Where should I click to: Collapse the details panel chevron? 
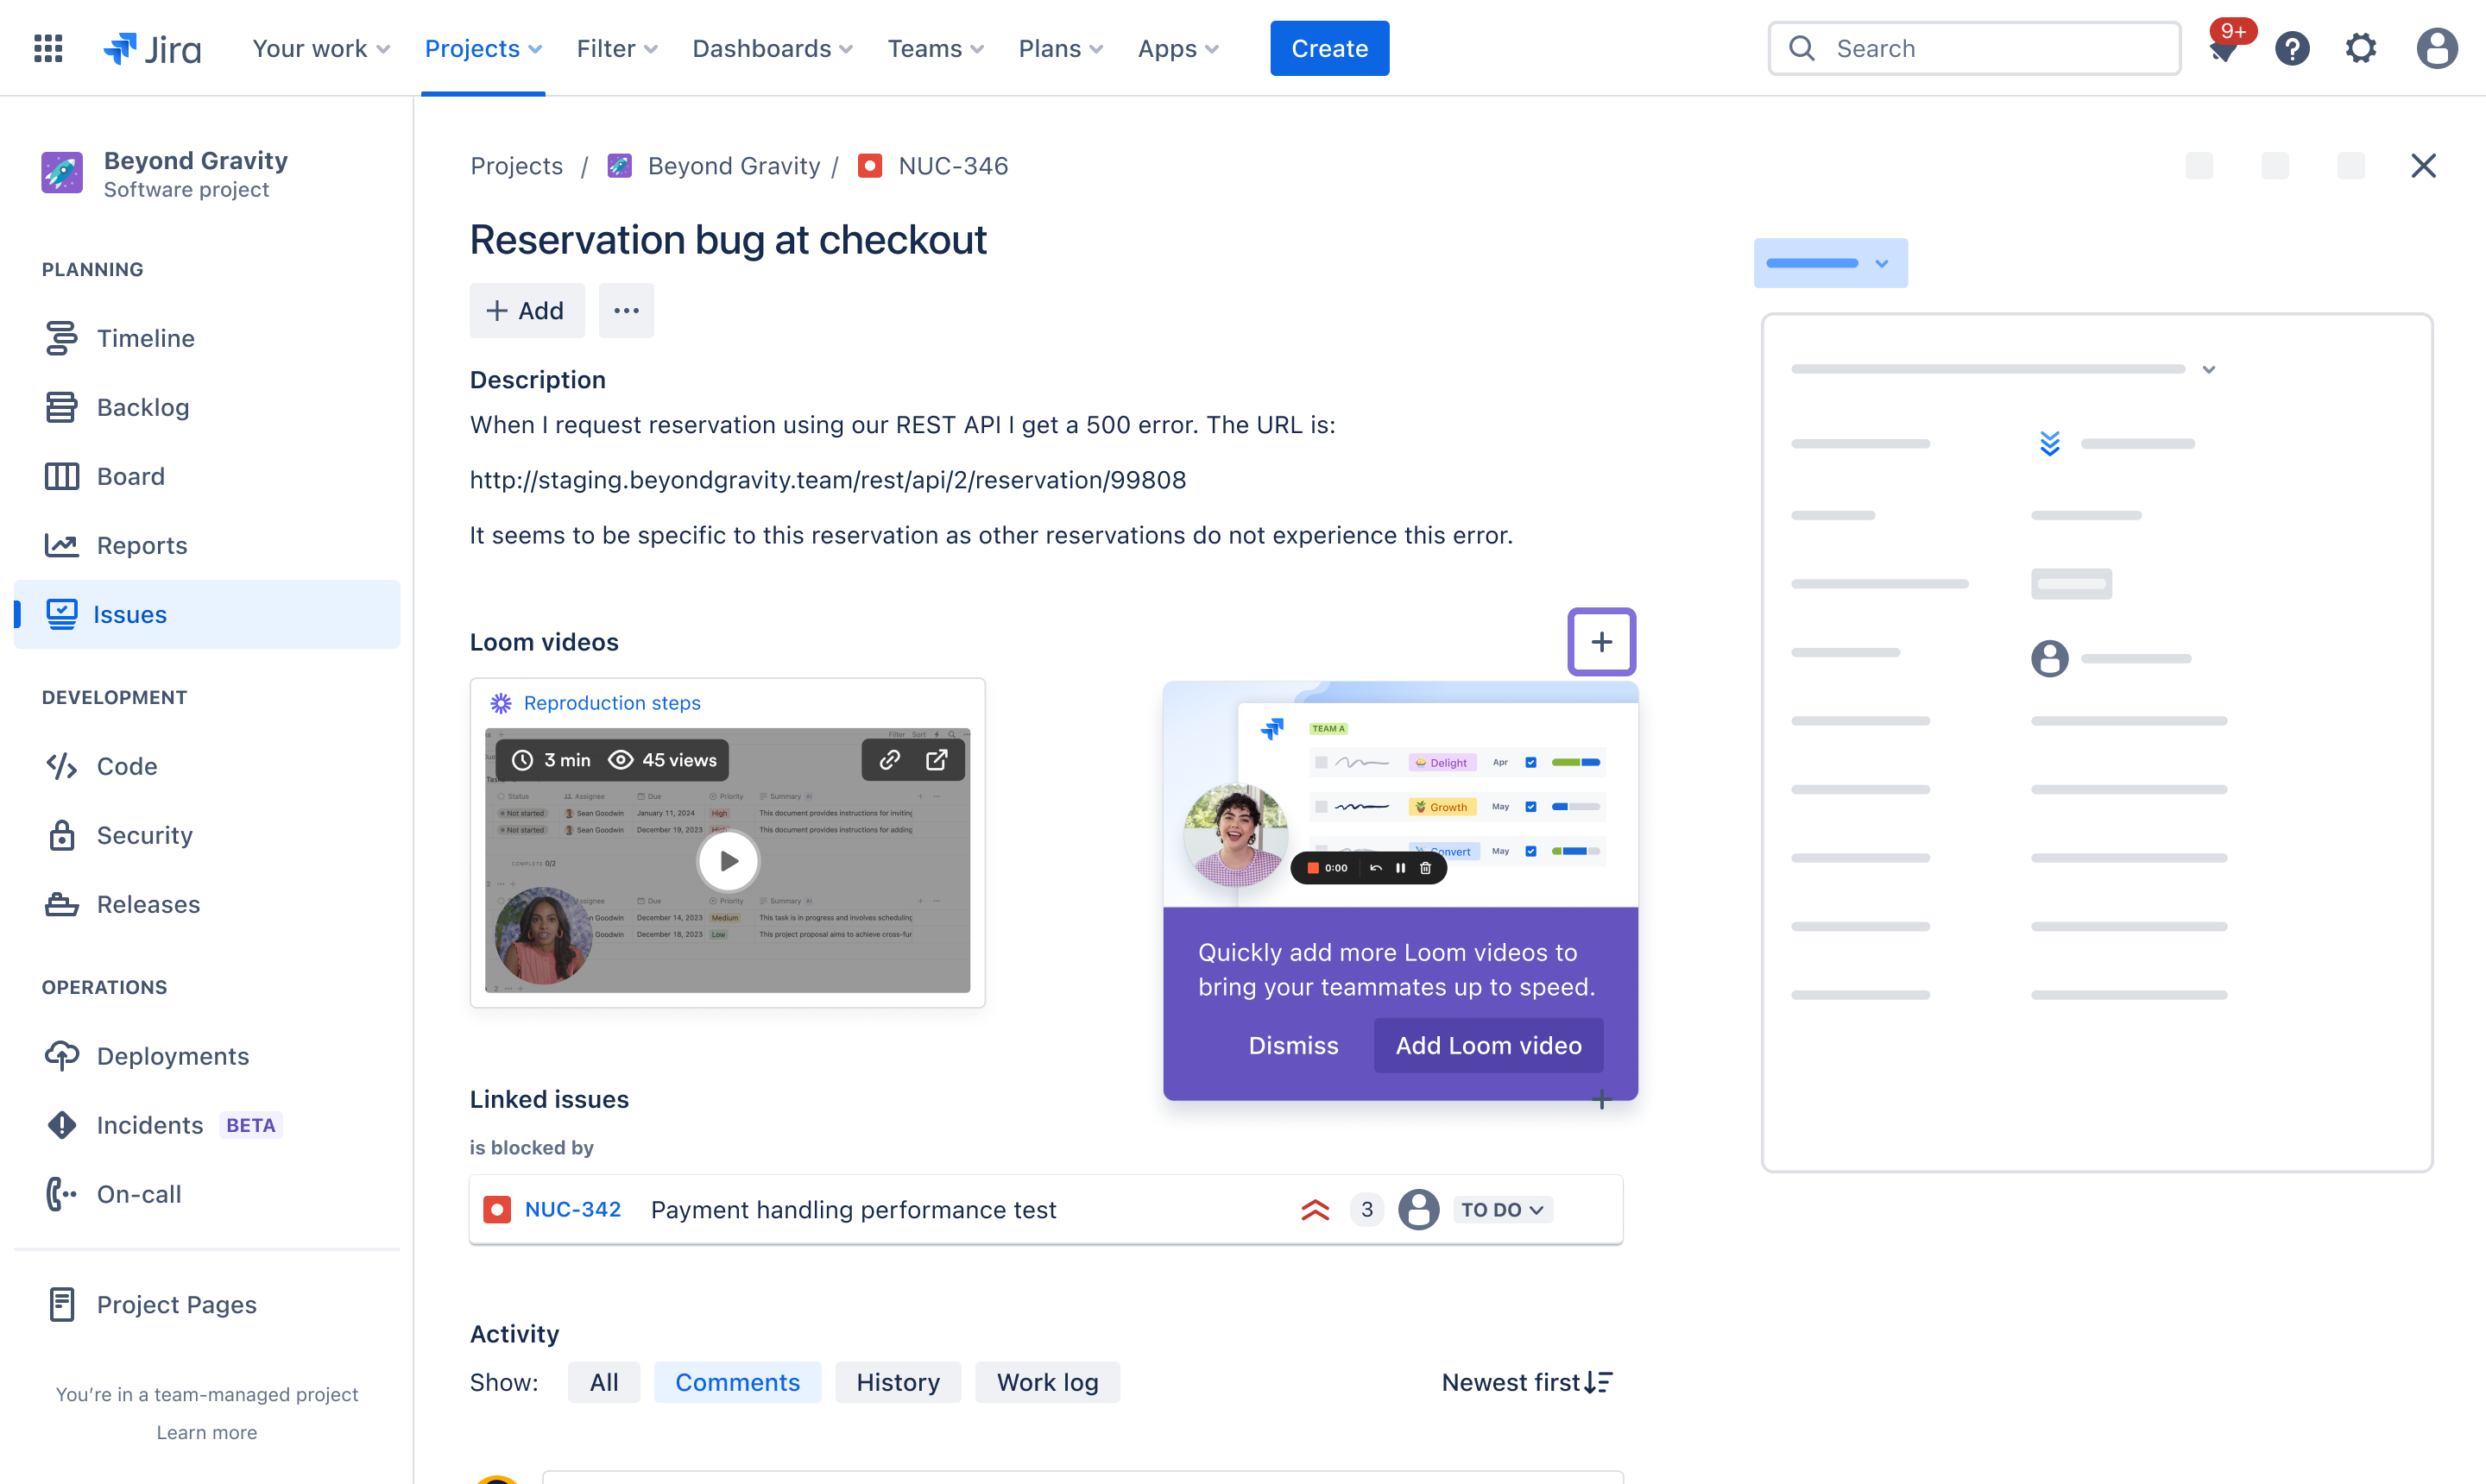point(2209,369)
